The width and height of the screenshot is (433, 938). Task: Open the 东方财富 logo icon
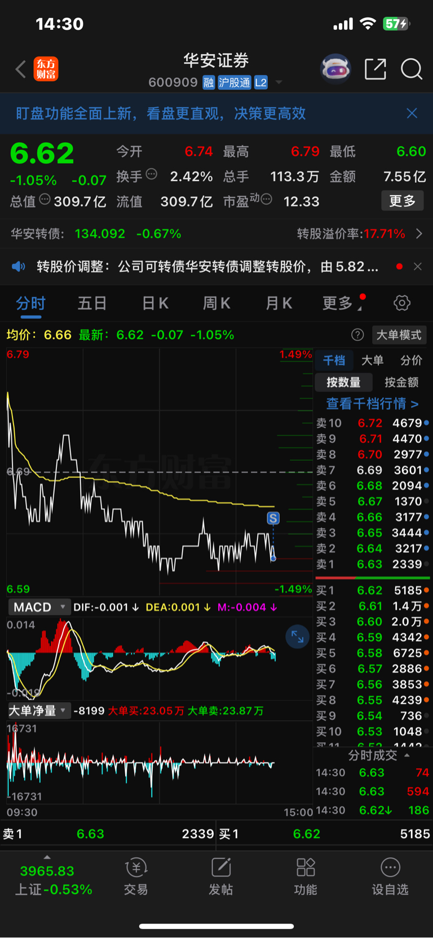coord(46,69)
